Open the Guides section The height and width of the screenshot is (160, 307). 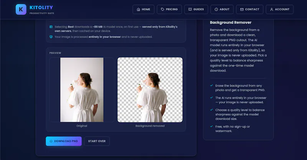[196, 9]
